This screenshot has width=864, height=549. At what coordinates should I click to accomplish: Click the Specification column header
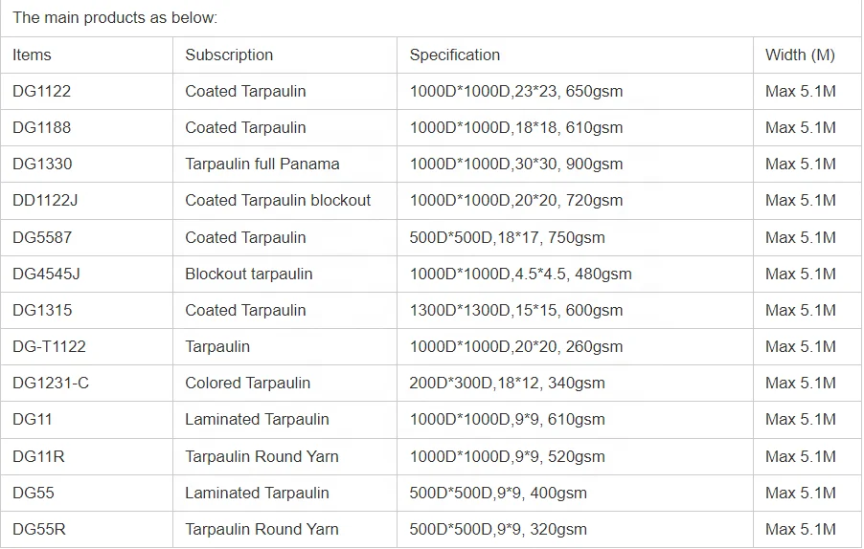(455, 55)
